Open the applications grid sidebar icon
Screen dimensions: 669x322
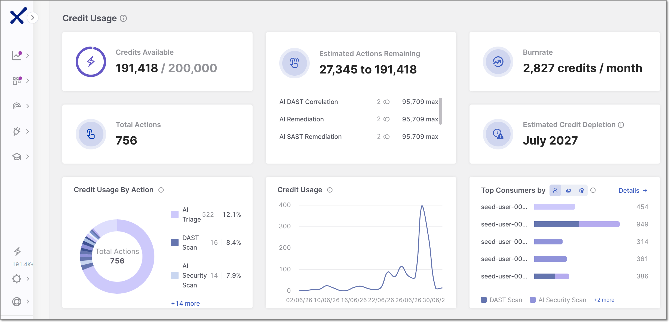coord(17,81)
